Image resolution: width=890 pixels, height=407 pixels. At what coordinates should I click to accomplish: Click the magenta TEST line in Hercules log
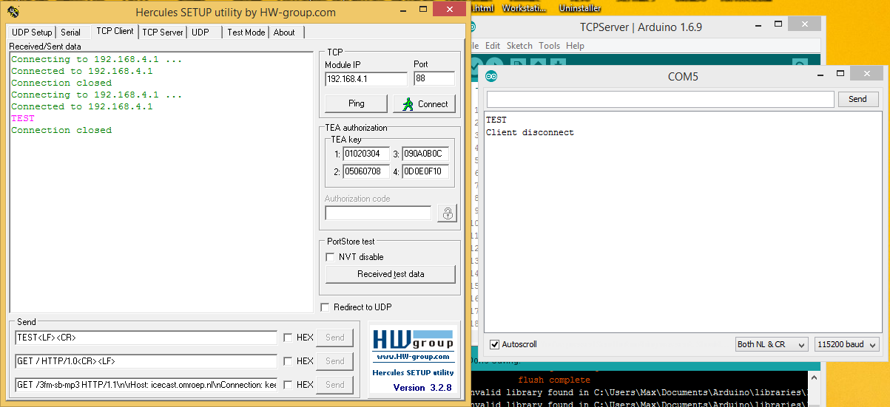23,118
